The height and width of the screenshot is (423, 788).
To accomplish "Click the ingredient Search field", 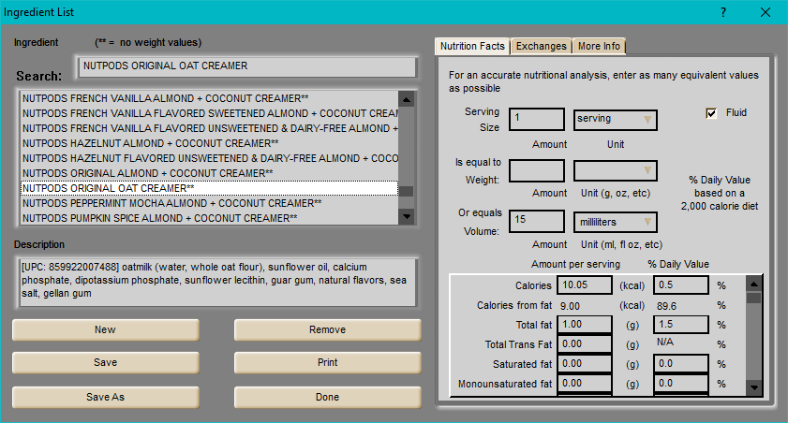I will click(x=247, y=66).
